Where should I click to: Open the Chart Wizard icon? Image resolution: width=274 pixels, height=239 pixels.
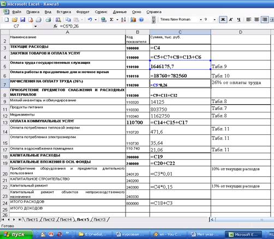click(x=133, y=20)
